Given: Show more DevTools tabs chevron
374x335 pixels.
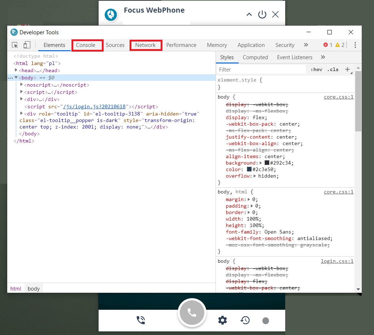Looking at the screenshot, I should [306, 45].
